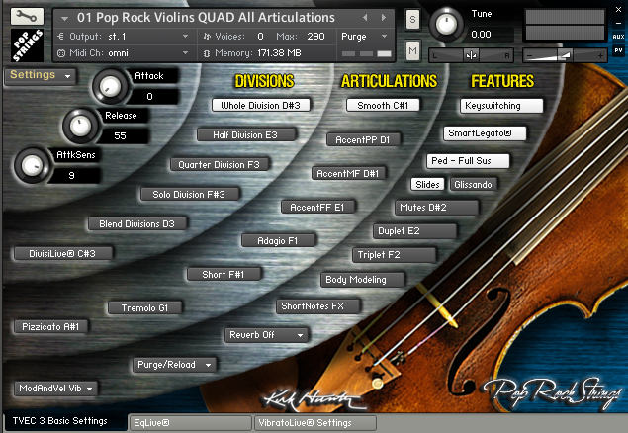Select the Smooth C#1 articulation

(383, 105)
